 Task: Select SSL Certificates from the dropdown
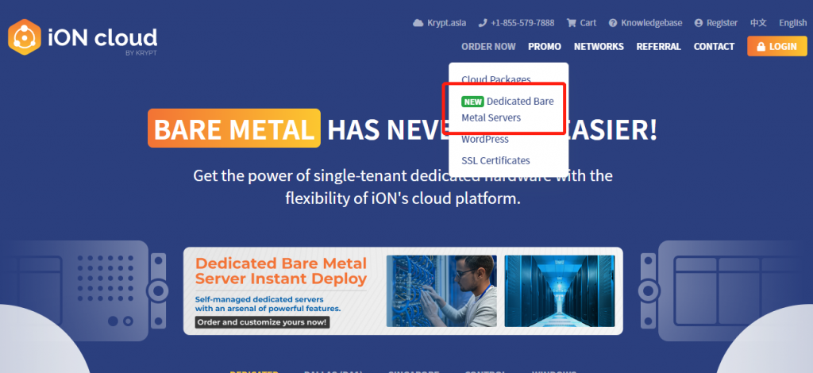tap(495, 160)
